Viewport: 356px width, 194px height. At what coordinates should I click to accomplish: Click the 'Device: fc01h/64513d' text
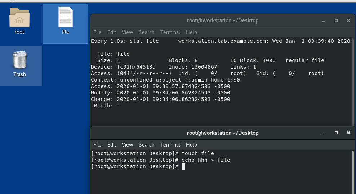(x=123, y=67)
